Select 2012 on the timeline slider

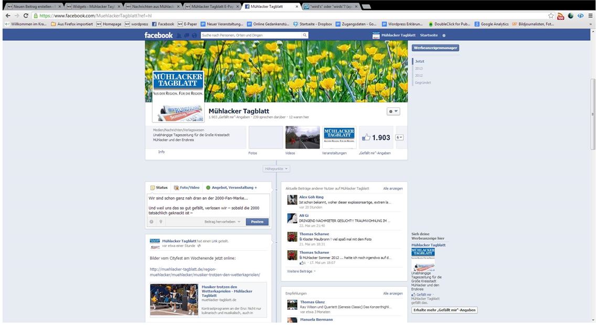[x=419, y=75]
